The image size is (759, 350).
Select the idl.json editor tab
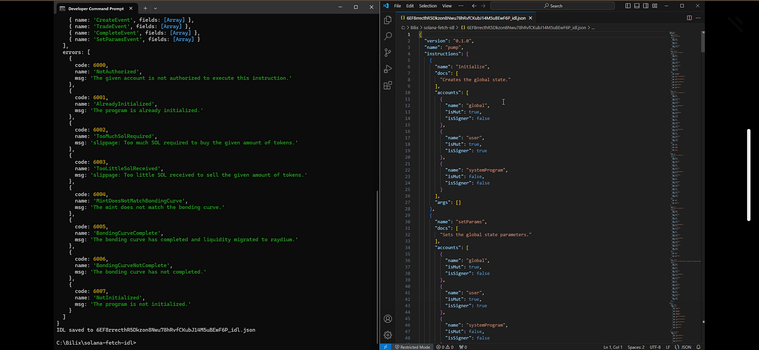point(466,18)
